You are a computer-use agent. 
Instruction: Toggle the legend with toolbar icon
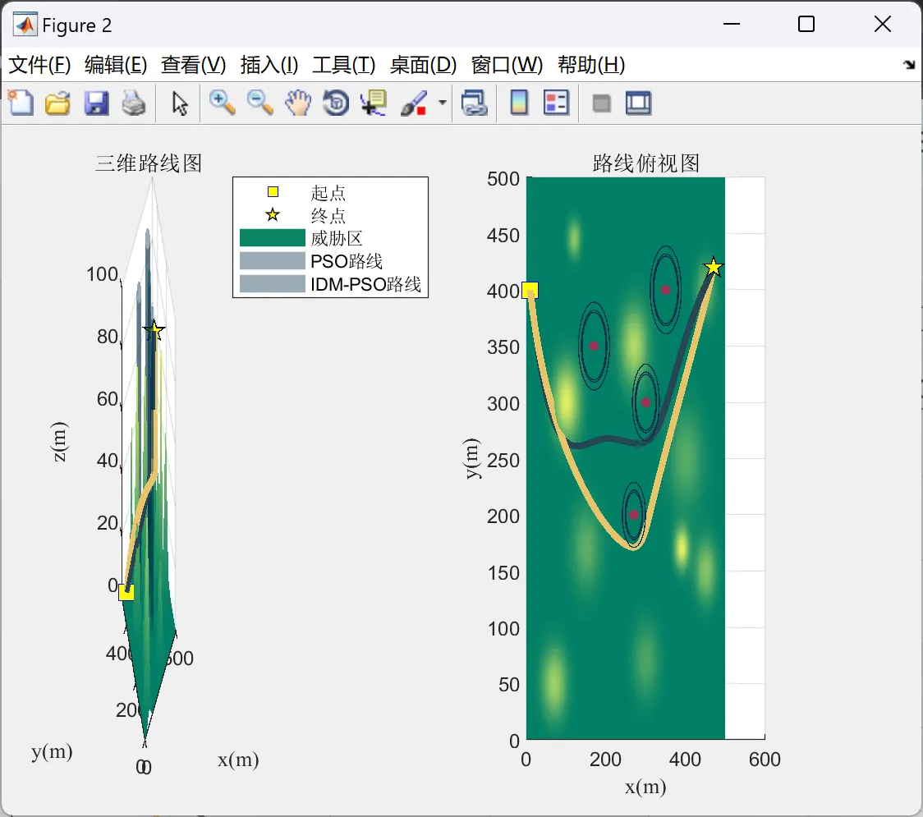pyautogui.click(x=556, y=103)
